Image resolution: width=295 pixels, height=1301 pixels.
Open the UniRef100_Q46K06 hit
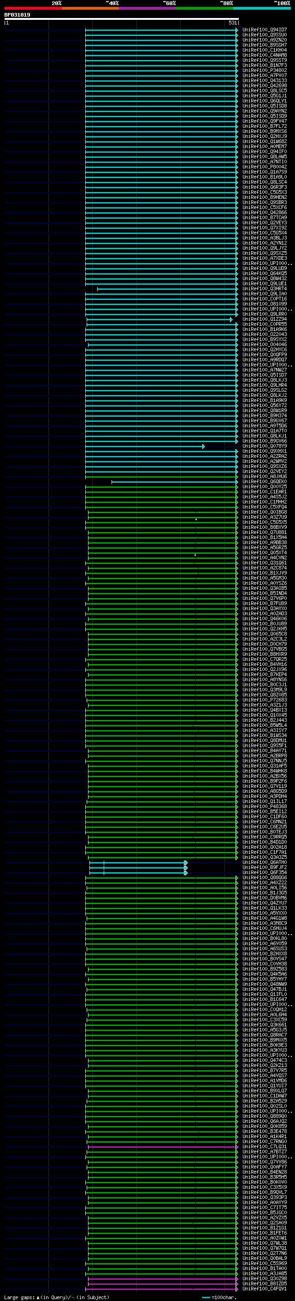tap(264, 619)
